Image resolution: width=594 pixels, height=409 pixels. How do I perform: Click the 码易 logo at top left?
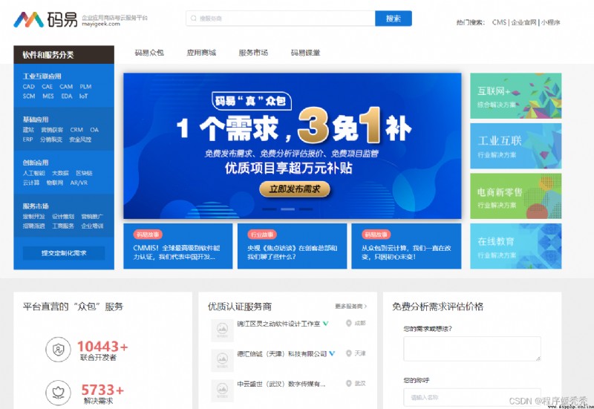45,19
